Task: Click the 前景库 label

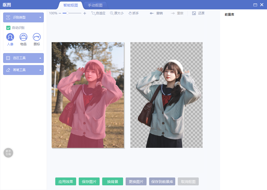Action: point(229,15)
